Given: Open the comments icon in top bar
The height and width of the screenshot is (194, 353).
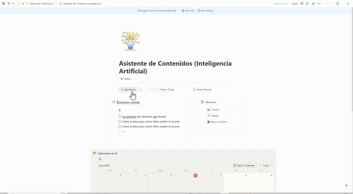Looking at the screenshot, I should (x=302, y=4).
